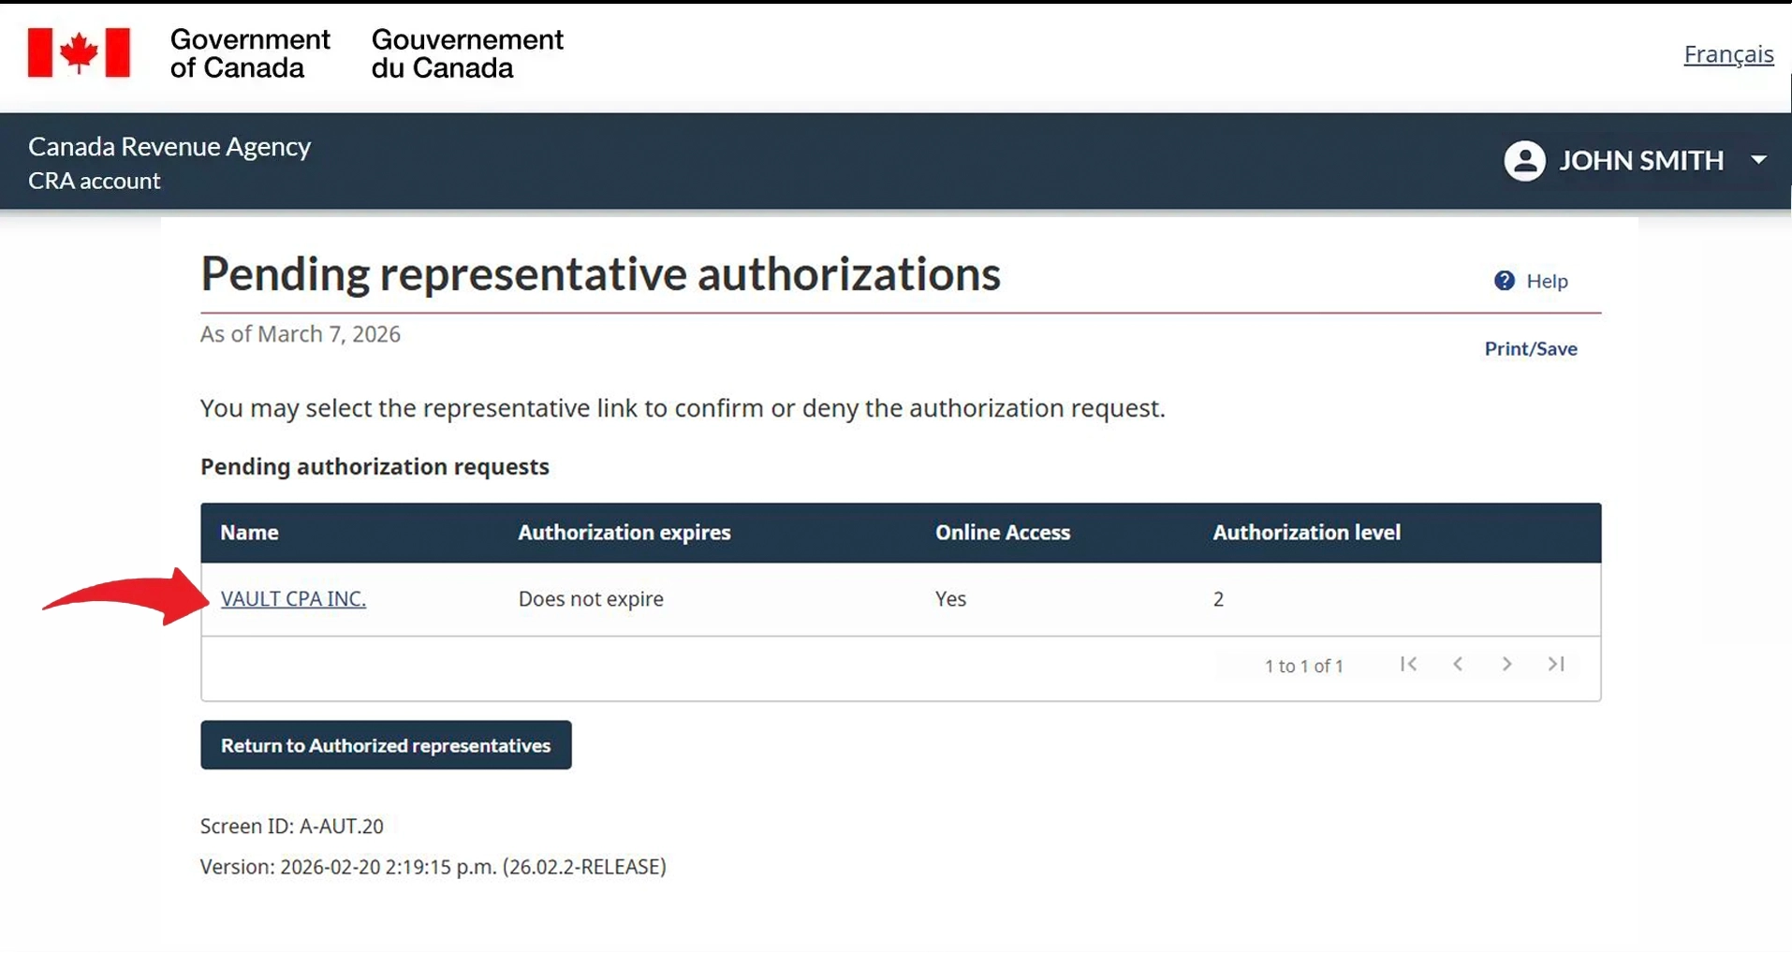Click the Online Access column header

[1002, 533]
